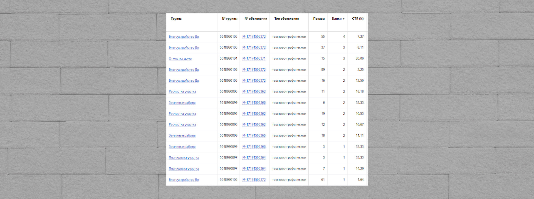Open Благоустройство Во link with CTR 7.27
Screen dimensions: 534x199
[x=184, y=37]
